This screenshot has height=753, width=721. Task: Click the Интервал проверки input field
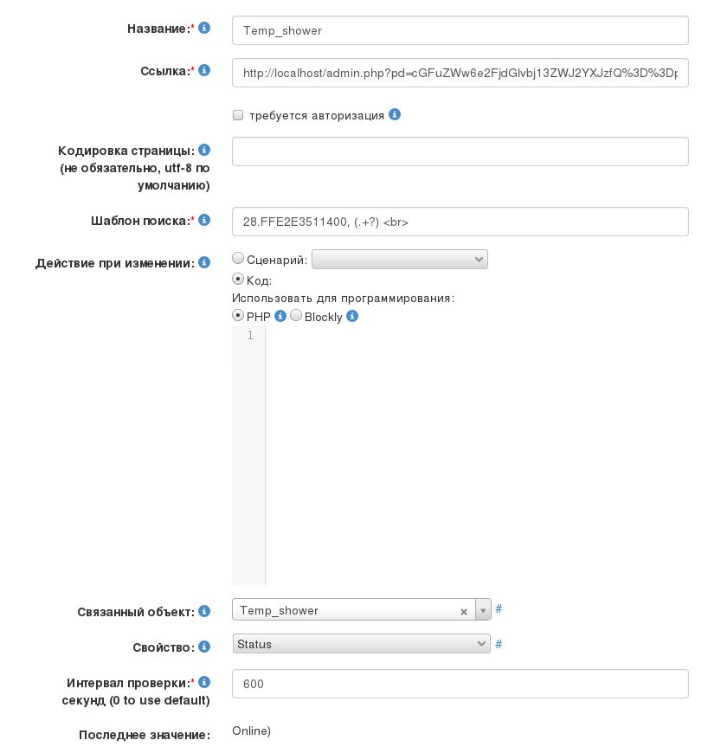click(x=460, y=684)
